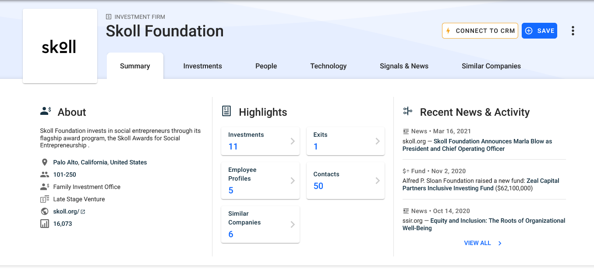The height and width of the screenshot is (274, 594).
Task: Click the INVESTMENT FIRM label
Action: (x=140, y=17)
